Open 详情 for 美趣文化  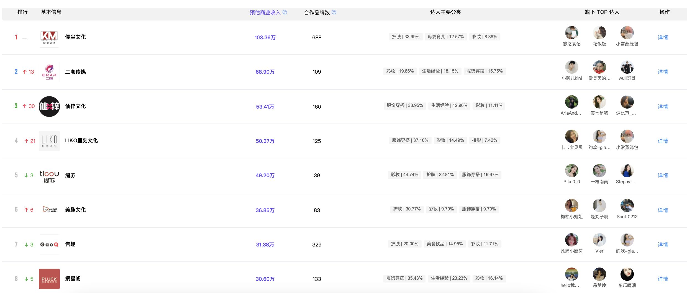[663, 210]
